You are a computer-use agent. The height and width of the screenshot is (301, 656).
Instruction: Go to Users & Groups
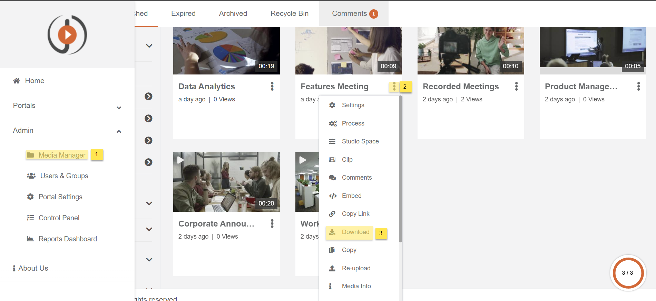pyautogui.click(x=64, y=176)
